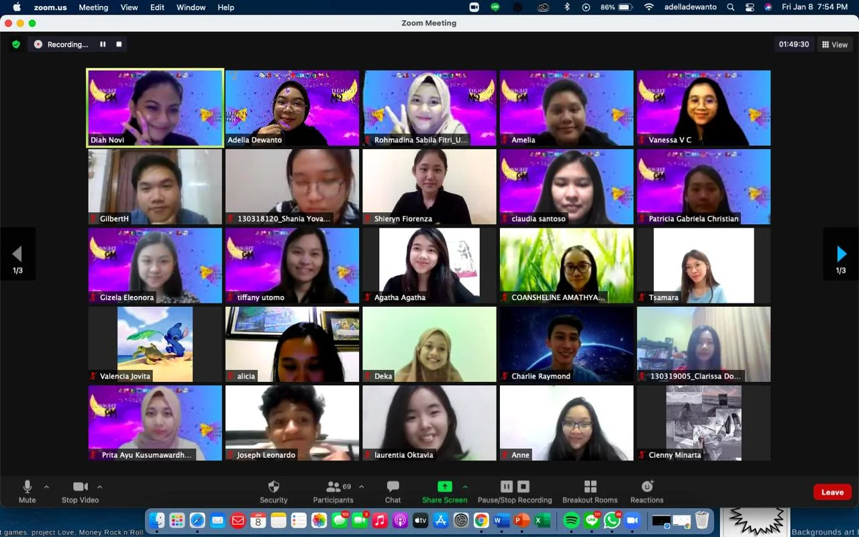Viewport: 859px width, 537px height.
Task: Open Bluetooth status menu
Action: tap(566, 7)
